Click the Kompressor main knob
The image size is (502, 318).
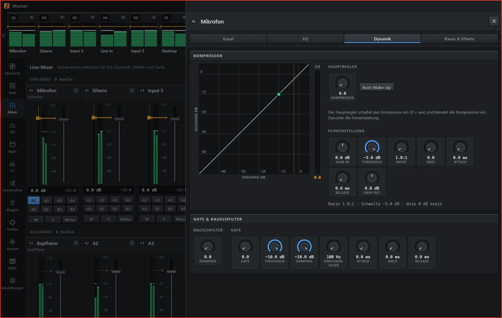point(342,83)
